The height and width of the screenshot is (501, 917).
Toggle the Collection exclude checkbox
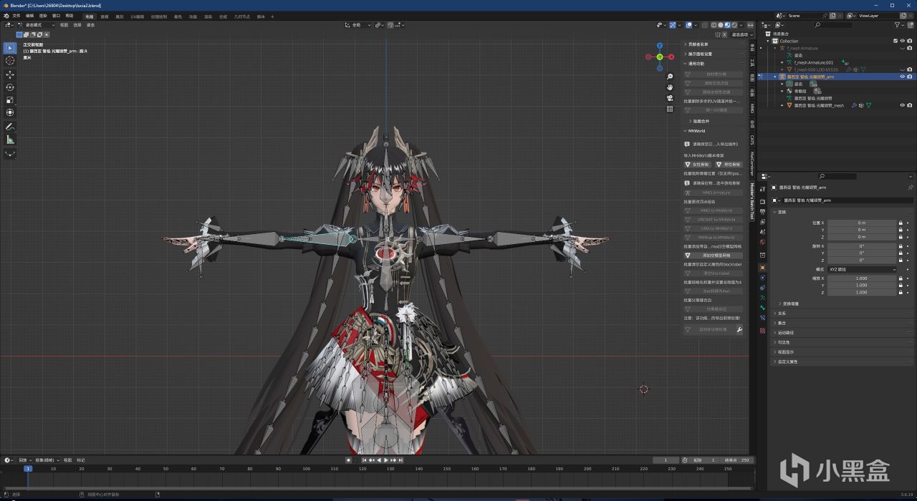click(x=895, y=41)
